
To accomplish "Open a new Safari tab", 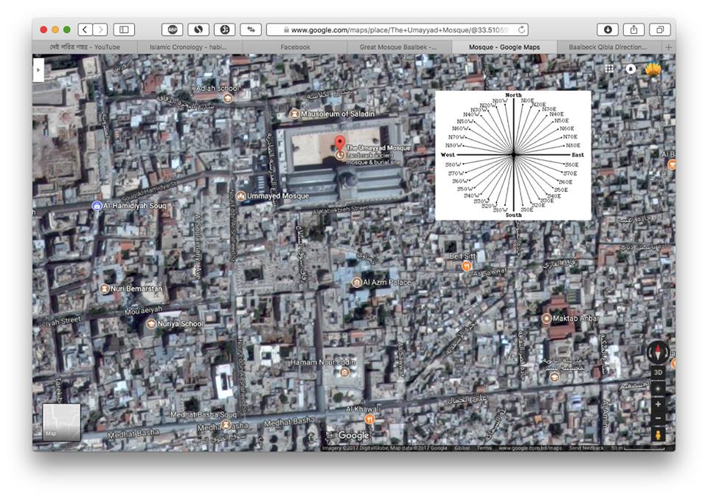I will [669, 47].
